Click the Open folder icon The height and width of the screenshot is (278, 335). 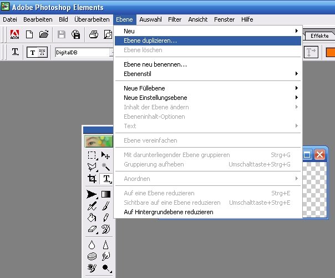pyautogui.click(x=44, y=34)
